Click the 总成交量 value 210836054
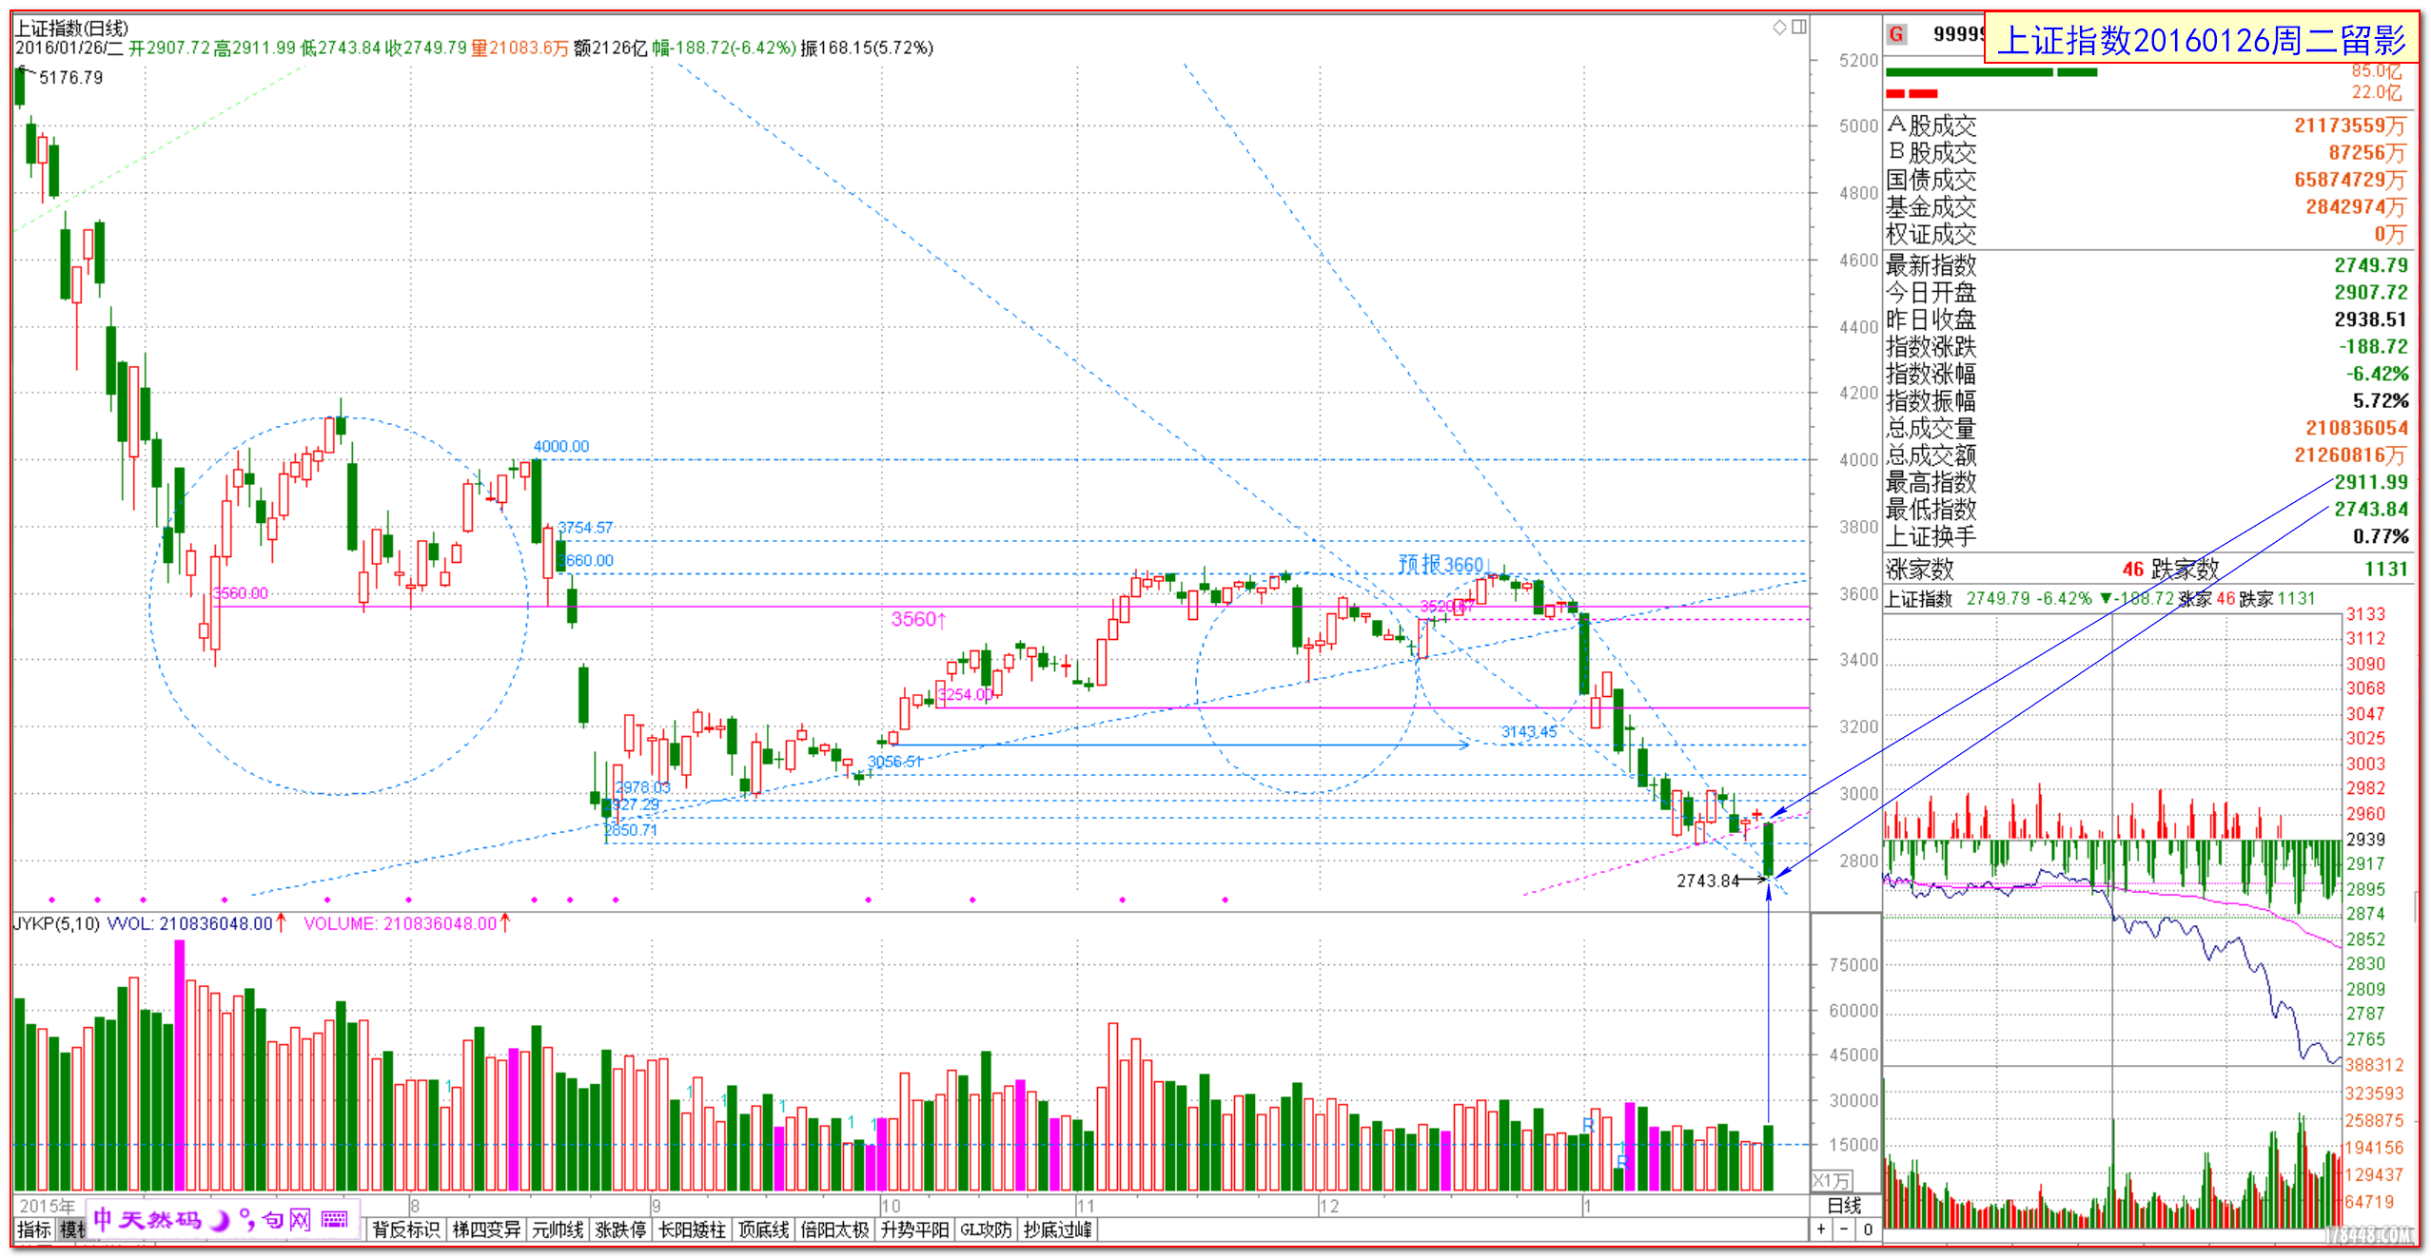 [x=2356, y=428]
